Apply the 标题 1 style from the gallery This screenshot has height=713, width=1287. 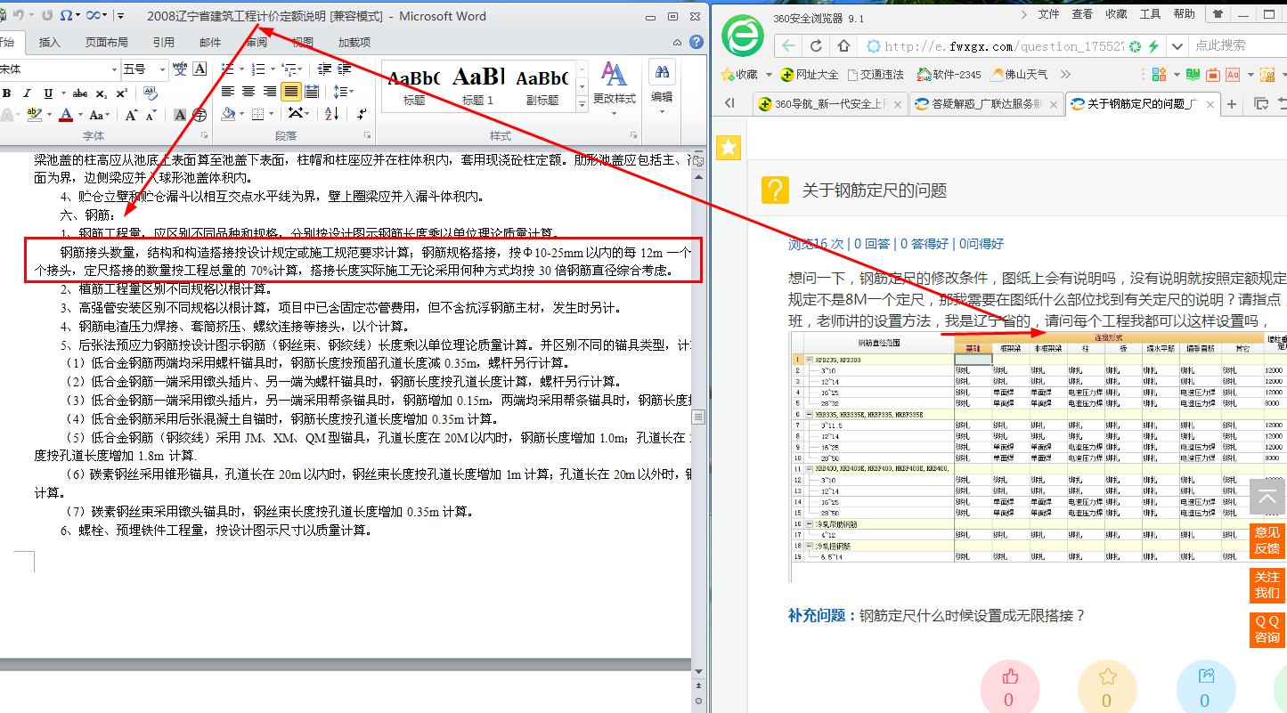point(478,85)
